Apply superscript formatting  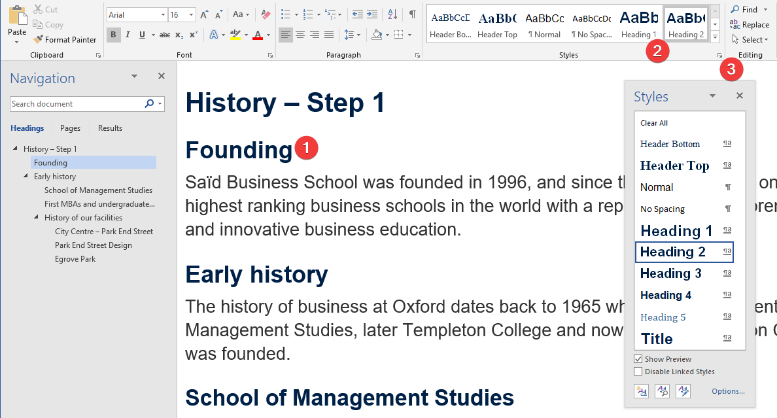[x=194, y=35]
